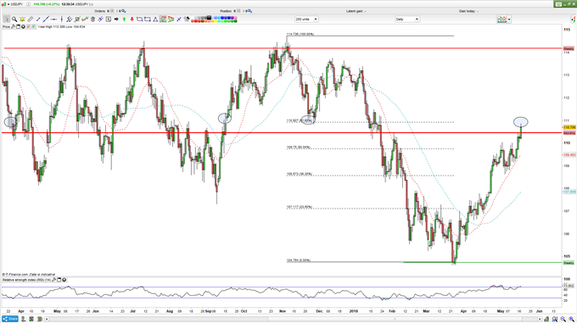Insert red down arrow on chart
Image resolution: width=577 pixels, height=323 pixels.
132,19
